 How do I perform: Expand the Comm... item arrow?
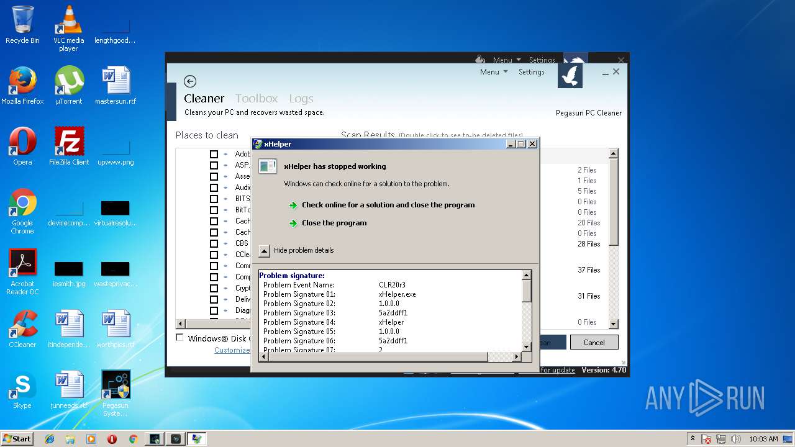pyautogui.click(x=226, y=266)
